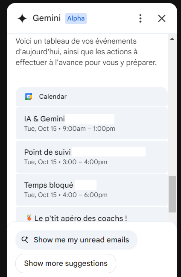Click the Gemini title text
The width and height of the screenshot is (181, 277).
click(x=47, y=18)
